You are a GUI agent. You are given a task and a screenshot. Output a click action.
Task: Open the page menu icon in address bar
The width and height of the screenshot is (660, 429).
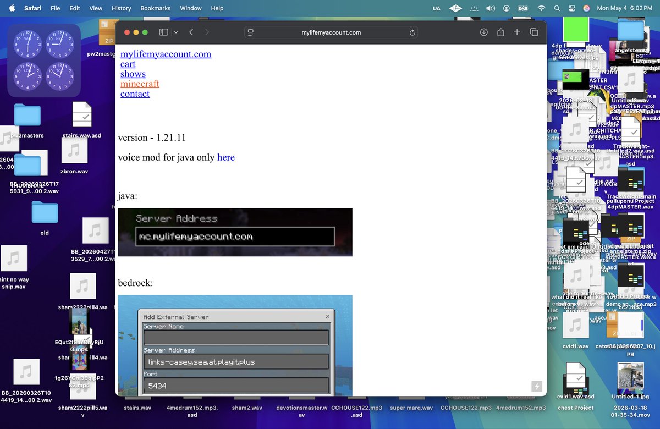[x=250, y=32]
